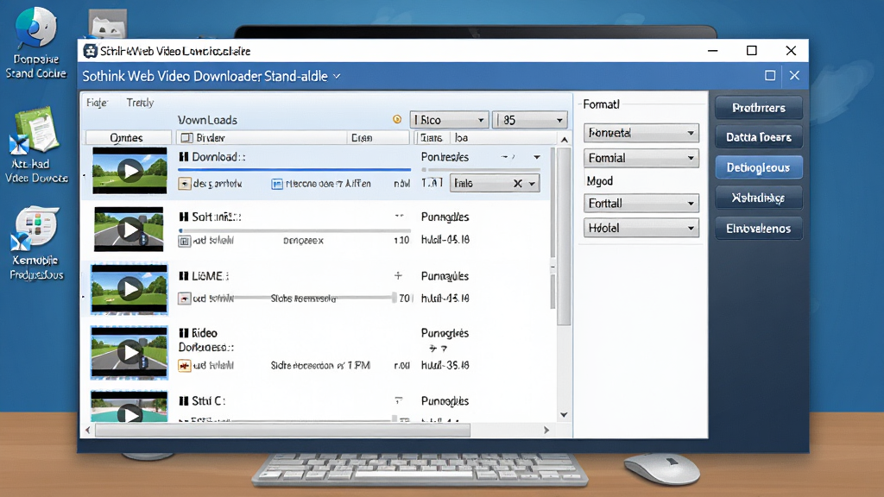This screenshot has width=884, height=497.
Task: Open the Fomial dropdown
Action: click(641, 158)
